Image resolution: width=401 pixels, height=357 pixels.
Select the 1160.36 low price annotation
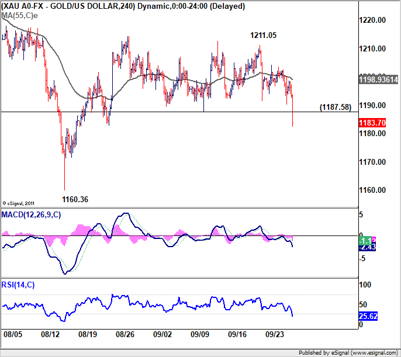75,199
